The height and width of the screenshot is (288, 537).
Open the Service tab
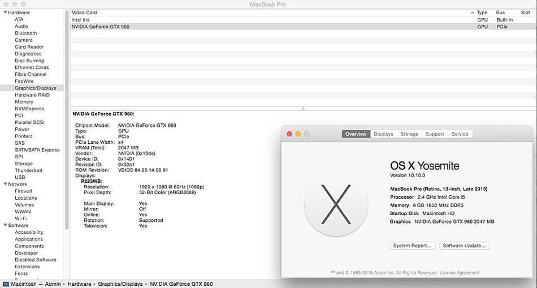[460, 134]
